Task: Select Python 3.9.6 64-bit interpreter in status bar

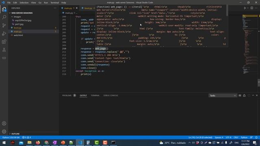Action: (x=11, y=137)
